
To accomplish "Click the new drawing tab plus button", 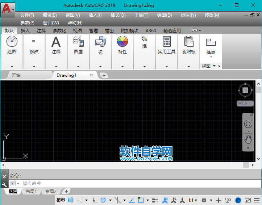I will tap(104, 75).
